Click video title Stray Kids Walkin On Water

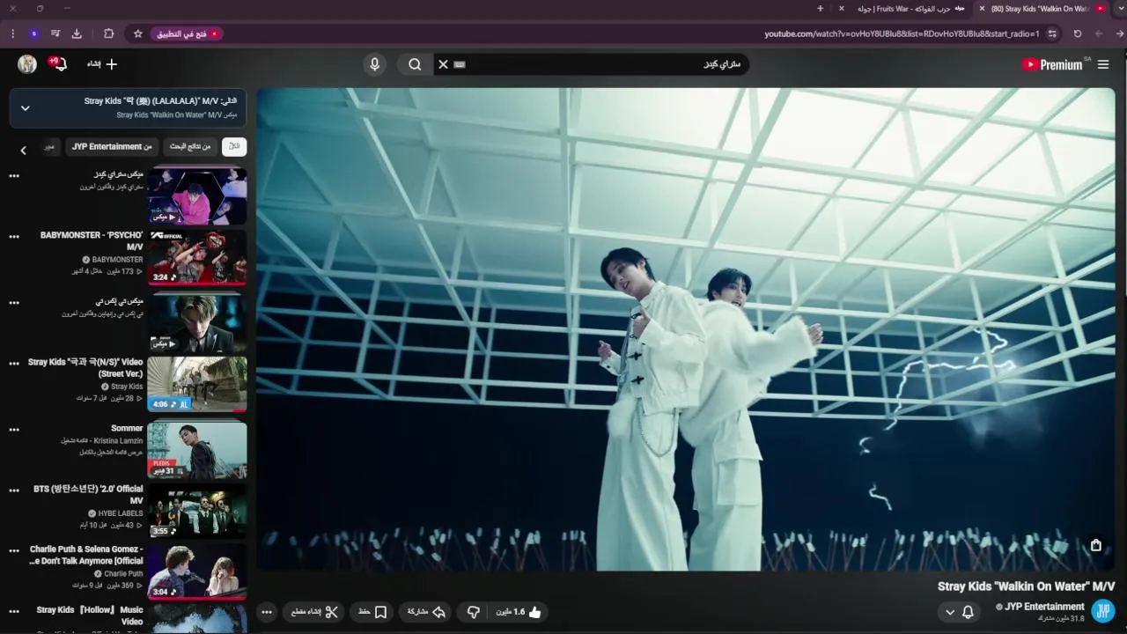(1027, 586)
